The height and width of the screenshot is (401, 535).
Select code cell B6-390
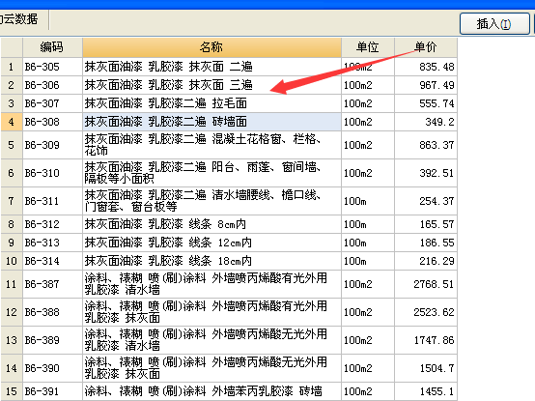(52, 368)
